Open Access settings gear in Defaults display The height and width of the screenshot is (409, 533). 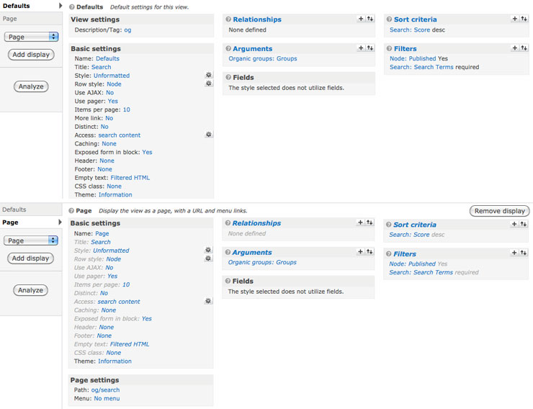point(209,135)
